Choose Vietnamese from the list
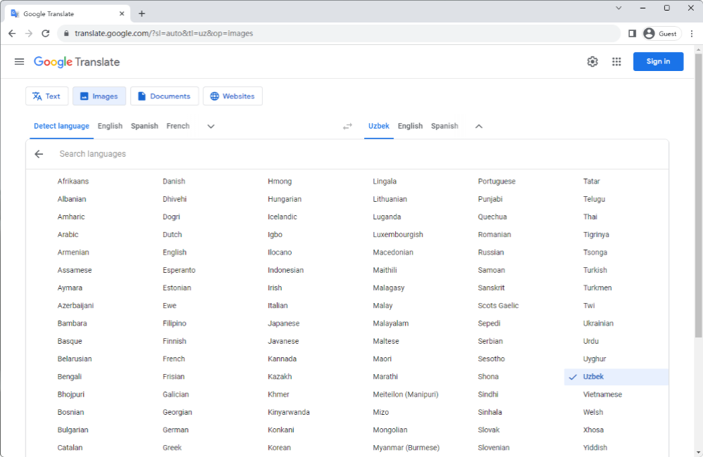 [x=602, y=394]
